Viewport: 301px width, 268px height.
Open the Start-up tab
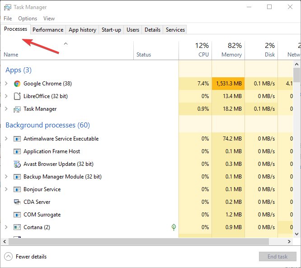[111, 30]
